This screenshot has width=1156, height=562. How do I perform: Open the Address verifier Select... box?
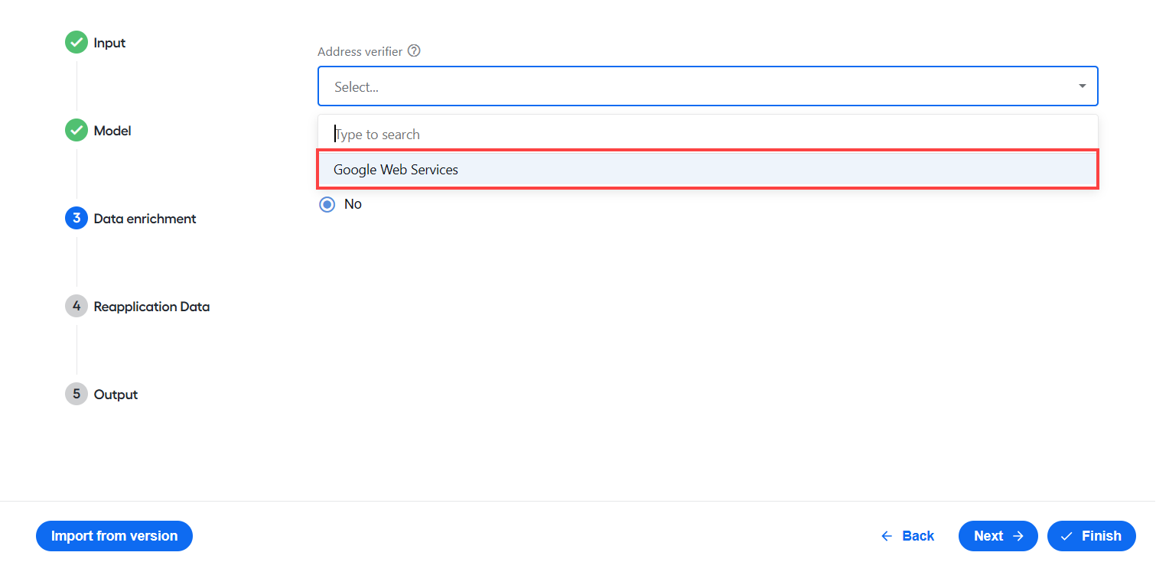click(x=708, y=86)
